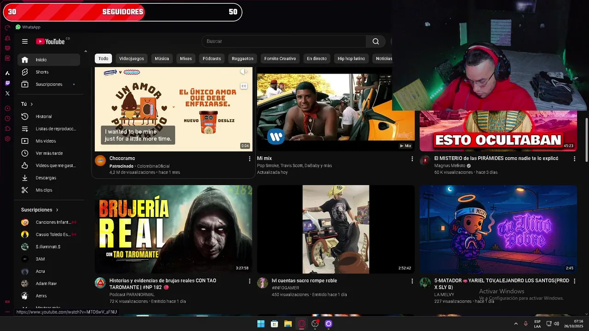Screen dimensions: 589x331
Task: Click the Buscar search field
Action: click(284, 41)
